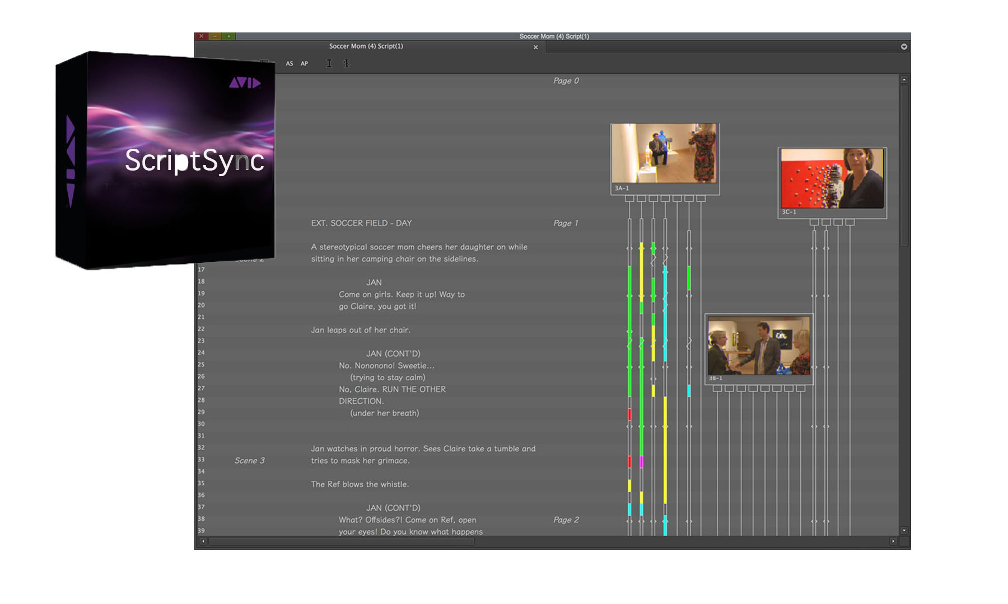Image resolution: width=1008 pixels, height=604 pixels.
Task: Click the yellow window minimize button
Action: pyautogui.click(x=215, y=36)
